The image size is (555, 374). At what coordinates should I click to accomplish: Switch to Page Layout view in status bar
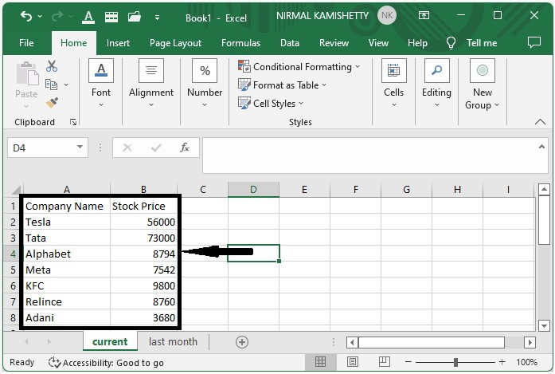(352, 362)
